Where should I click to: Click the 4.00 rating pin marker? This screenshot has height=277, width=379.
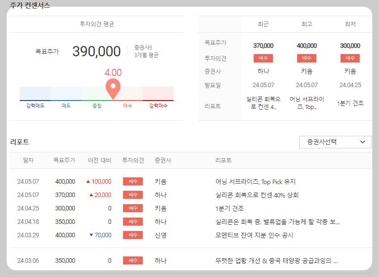point(113,88)
